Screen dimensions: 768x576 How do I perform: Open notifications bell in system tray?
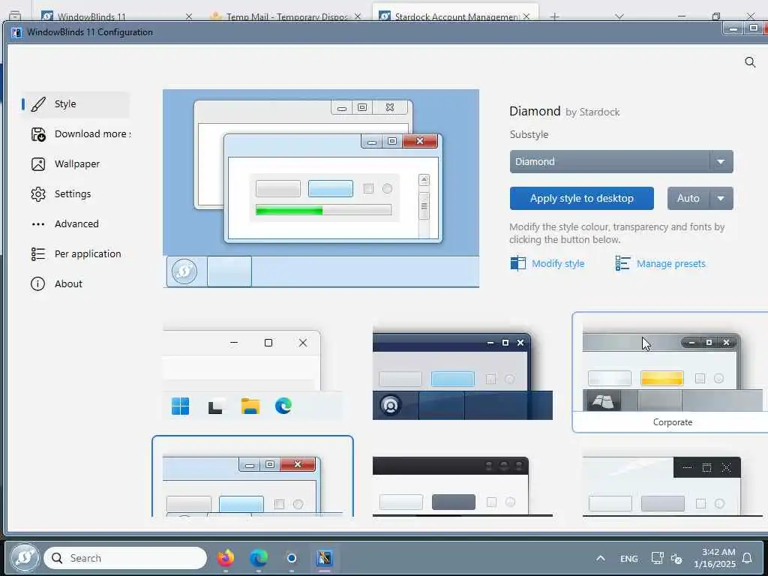tap(747, 558)
